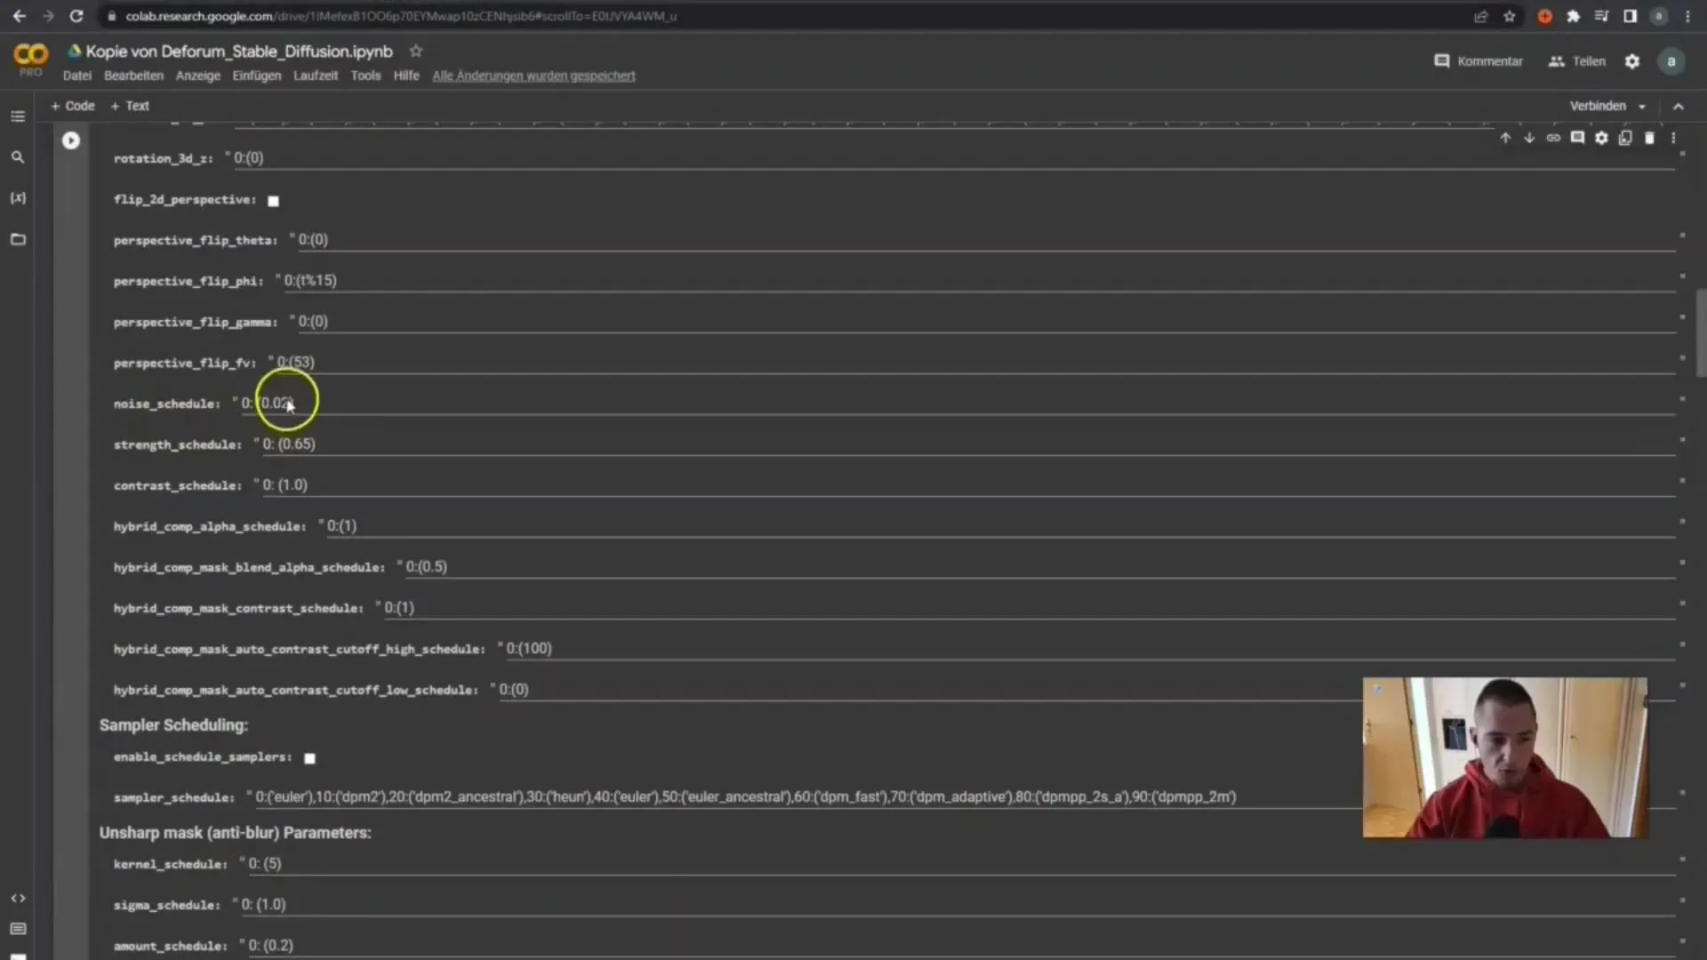The width and height of the screenshot is (1707, 960).
Task: Open the Bearbeiten menu
Action: [x=133, y=76]
